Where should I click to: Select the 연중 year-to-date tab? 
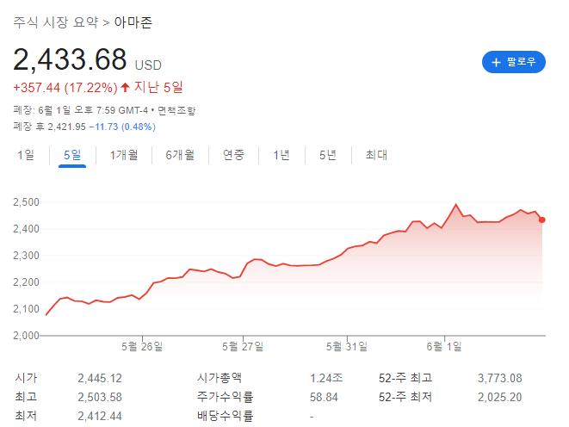coord(233,155)
